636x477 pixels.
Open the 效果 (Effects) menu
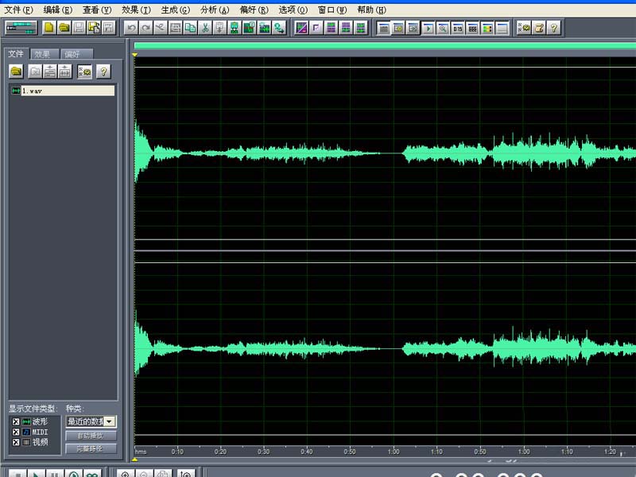pos(136,10)
